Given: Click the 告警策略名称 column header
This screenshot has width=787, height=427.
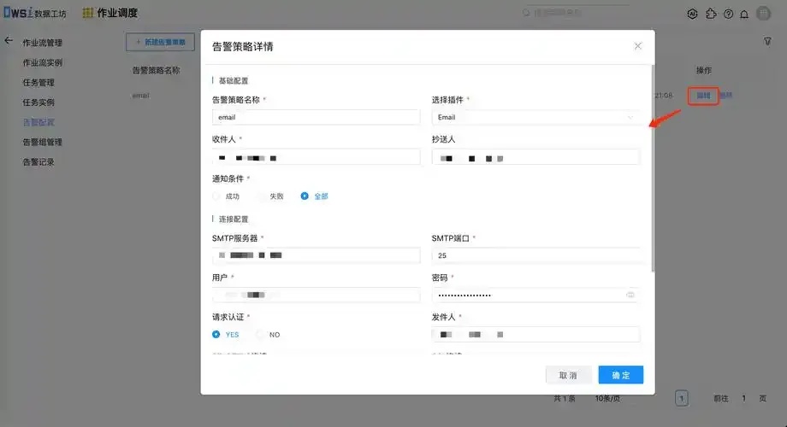Looking at the screenshot, I should [x=156, y=70].
